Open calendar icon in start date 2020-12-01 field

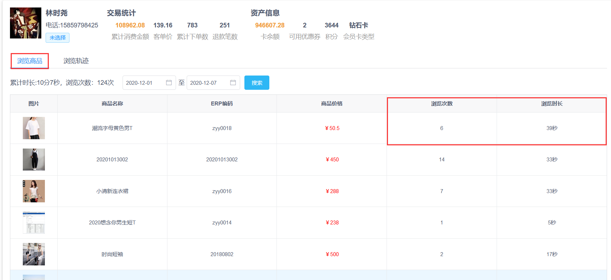(x=169, y=83)
